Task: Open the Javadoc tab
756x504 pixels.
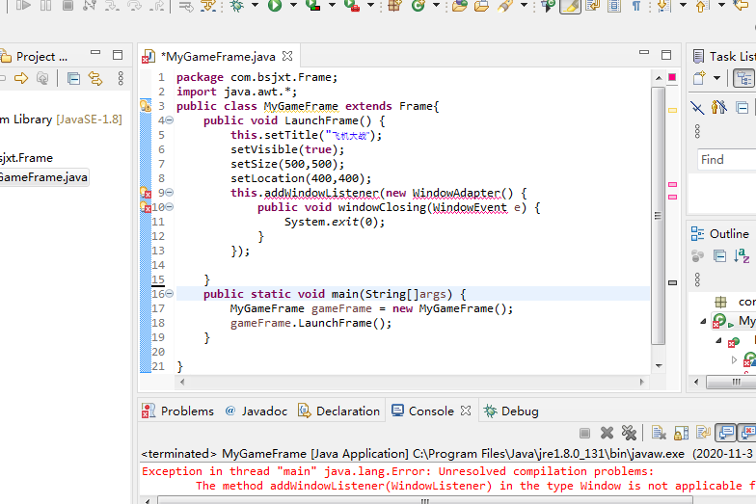Action: coord(256,411)
